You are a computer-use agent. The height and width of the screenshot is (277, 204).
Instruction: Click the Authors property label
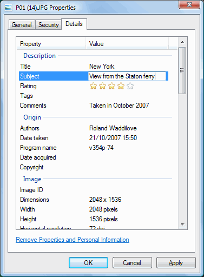click(30, 128)
